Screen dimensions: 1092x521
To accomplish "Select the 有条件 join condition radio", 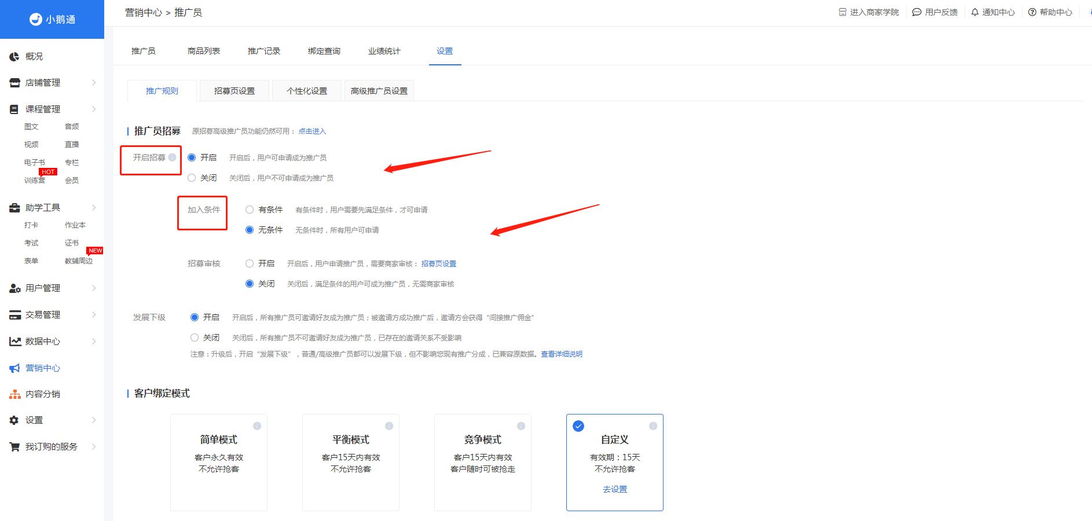I will (x=250, y=210).
